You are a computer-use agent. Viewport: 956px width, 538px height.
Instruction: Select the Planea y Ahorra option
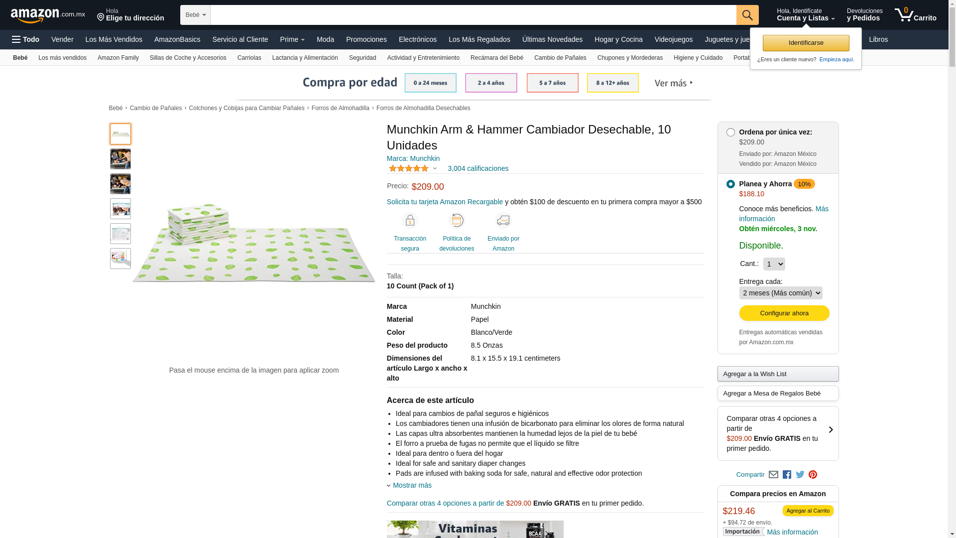730,184
